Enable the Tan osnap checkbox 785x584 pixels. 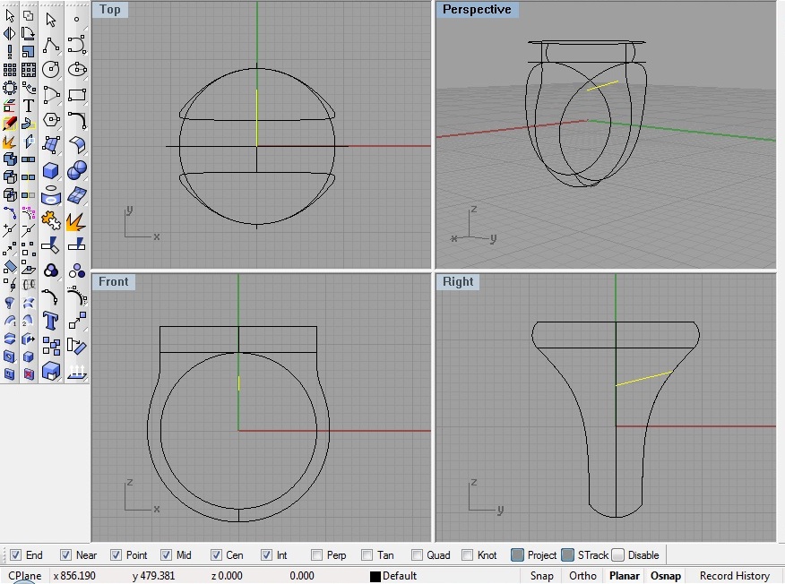click(x=367, y=555)
